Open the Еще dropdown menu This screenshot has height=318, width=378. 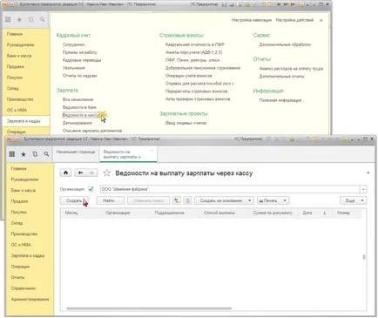tap(354, 200)
